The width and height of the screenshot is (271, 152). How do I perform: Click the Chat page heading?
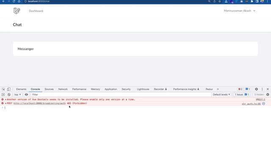click(x=17, y=24)
